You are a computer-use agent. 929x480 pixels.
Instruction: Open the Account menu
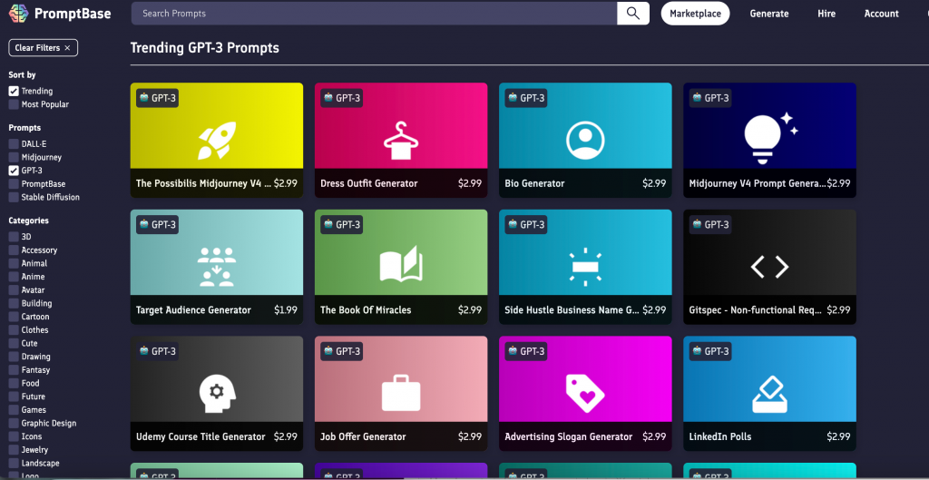click(x=881, y=14)
